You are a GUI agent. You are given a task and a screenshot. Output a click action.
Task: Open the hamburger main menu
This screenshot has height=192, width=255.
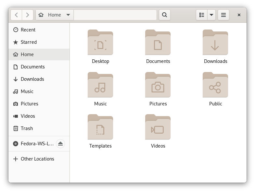point(223,15)
